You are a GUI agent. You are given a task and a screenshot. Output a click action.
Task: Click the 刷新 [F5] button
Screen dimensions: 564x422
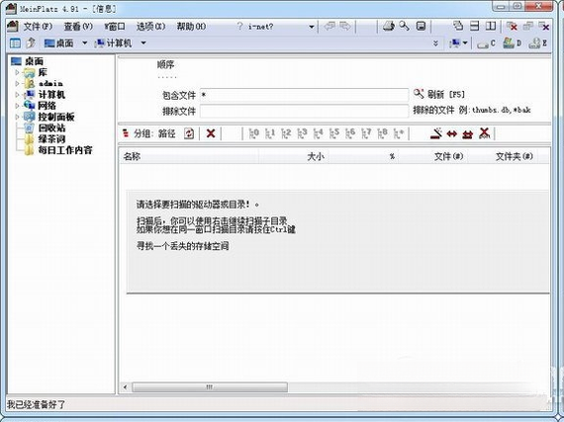click(438, 95)
